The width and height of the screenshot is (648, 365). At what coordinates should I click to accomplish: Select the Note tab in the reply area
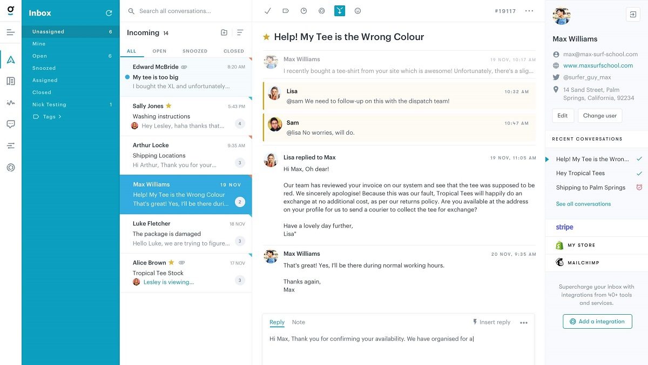tap(298, 322)
